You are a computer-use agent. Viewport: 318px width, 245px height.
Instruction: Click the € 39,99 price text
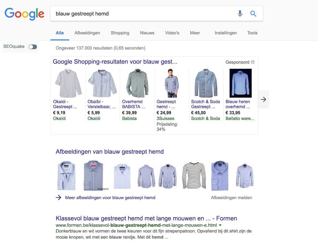(x=129, y=113)
